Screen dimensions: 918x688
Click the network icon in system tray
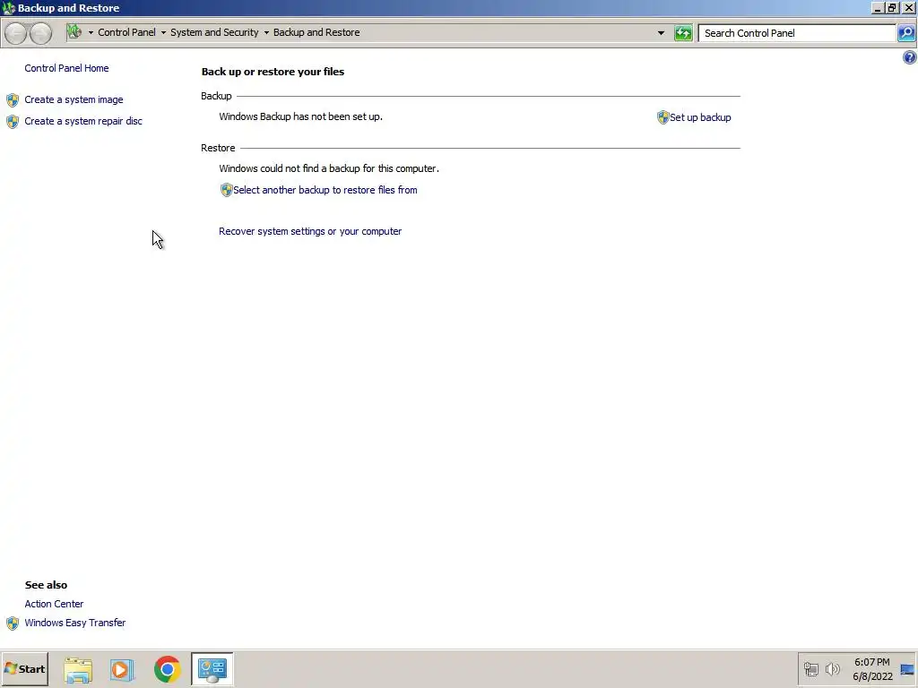point(810,668)
